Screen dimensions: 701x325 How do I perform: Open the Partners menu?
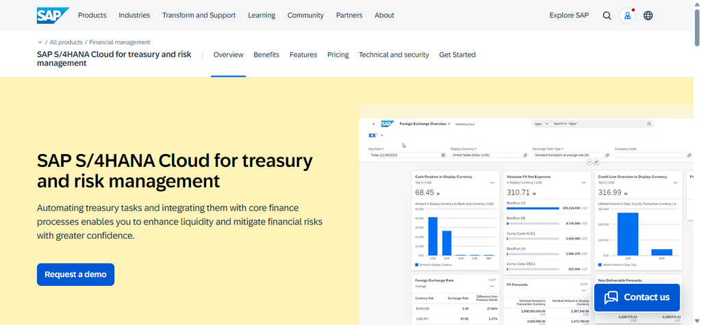[x=349, y=15]
